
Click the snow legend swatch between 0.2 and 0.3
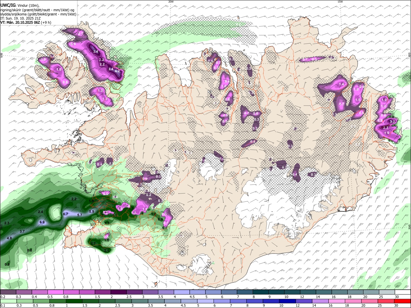coord(8,292)
